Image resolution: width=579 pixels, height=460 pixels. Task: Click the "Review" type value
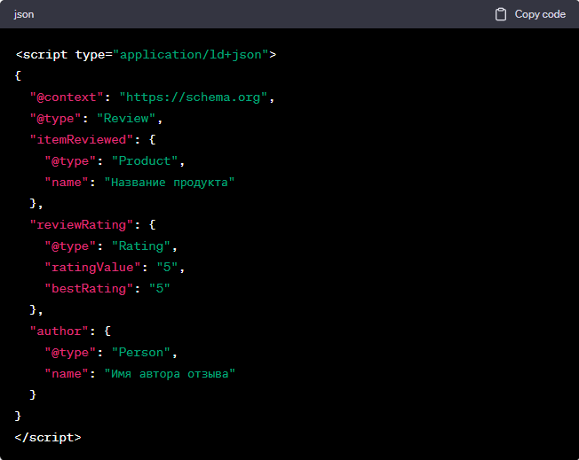126,119
